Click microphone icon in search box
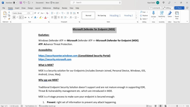This screenshot has height=107, width=190. point(120,3)
